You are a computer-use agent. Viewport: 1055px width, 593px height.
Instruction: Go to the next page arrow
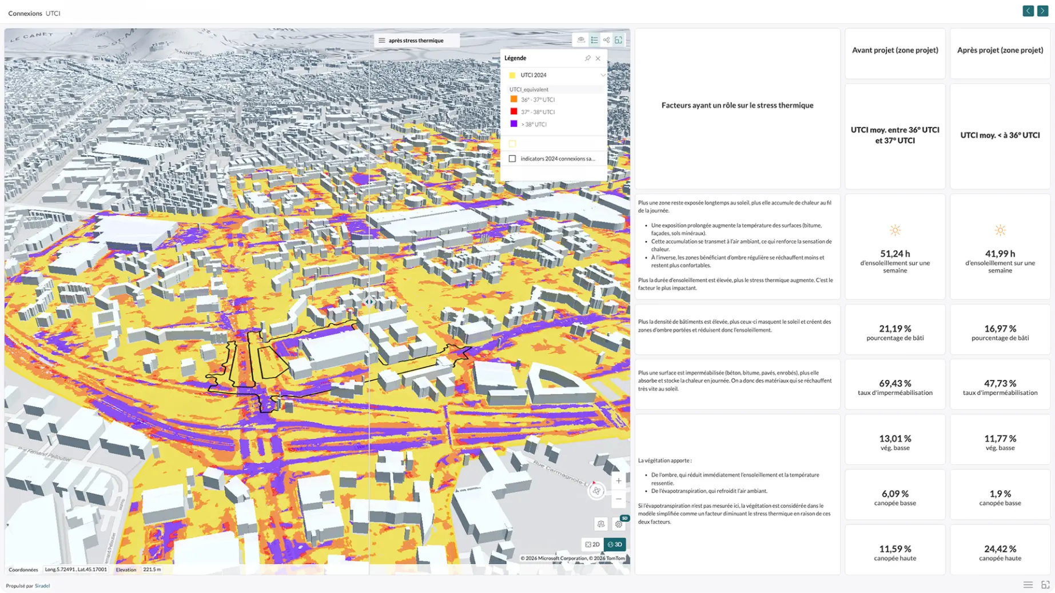1042,11
